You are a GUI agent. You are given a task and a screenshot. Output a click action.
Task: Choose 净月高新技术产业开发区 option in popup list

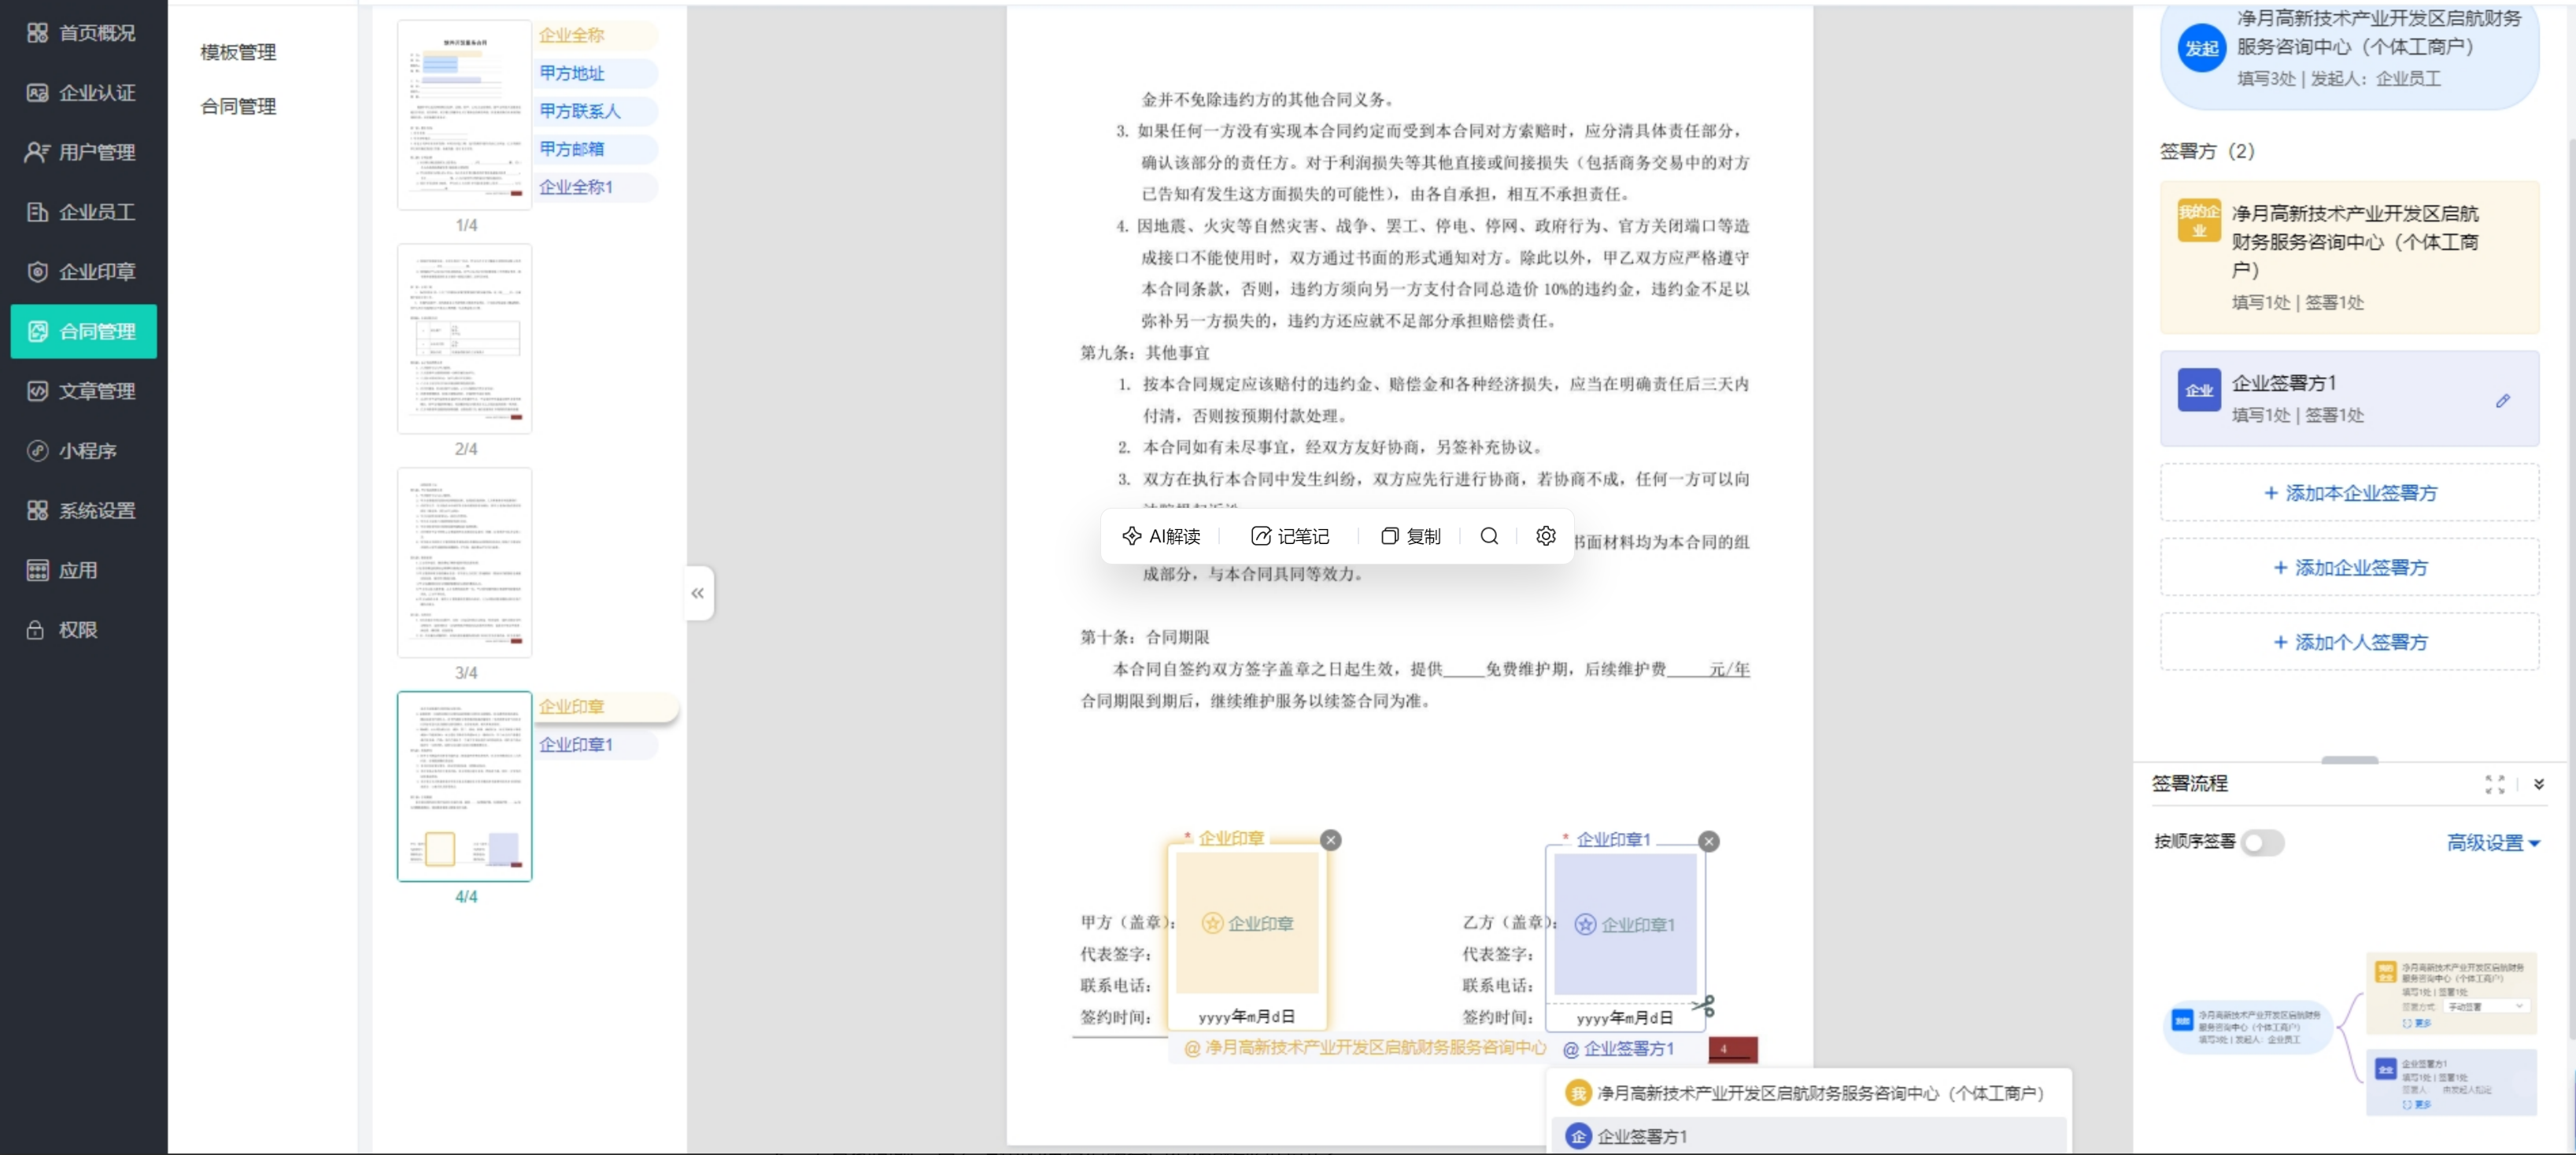(x=1809, y=1093)
